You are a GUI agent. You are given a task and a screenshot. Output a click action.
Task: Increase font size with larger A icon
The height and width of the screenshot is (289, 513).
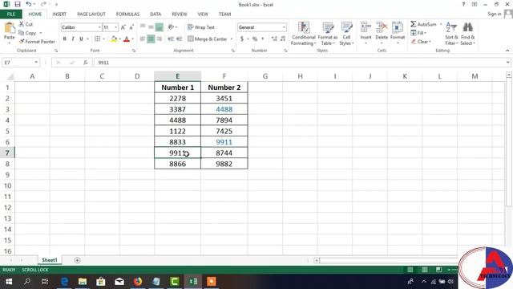pos(123,27)
